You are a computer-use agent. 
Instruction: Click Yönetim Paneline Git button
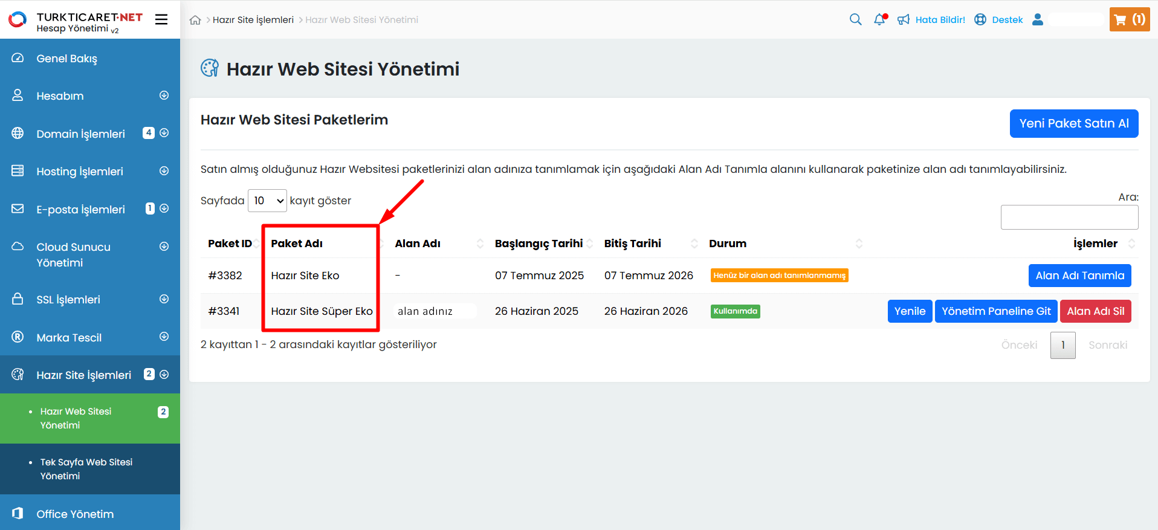(x=996, y=311)
